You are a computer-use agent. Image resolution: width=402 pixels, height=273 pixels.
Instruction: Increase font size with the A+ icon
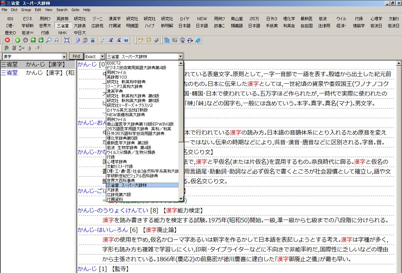point(111,40)
